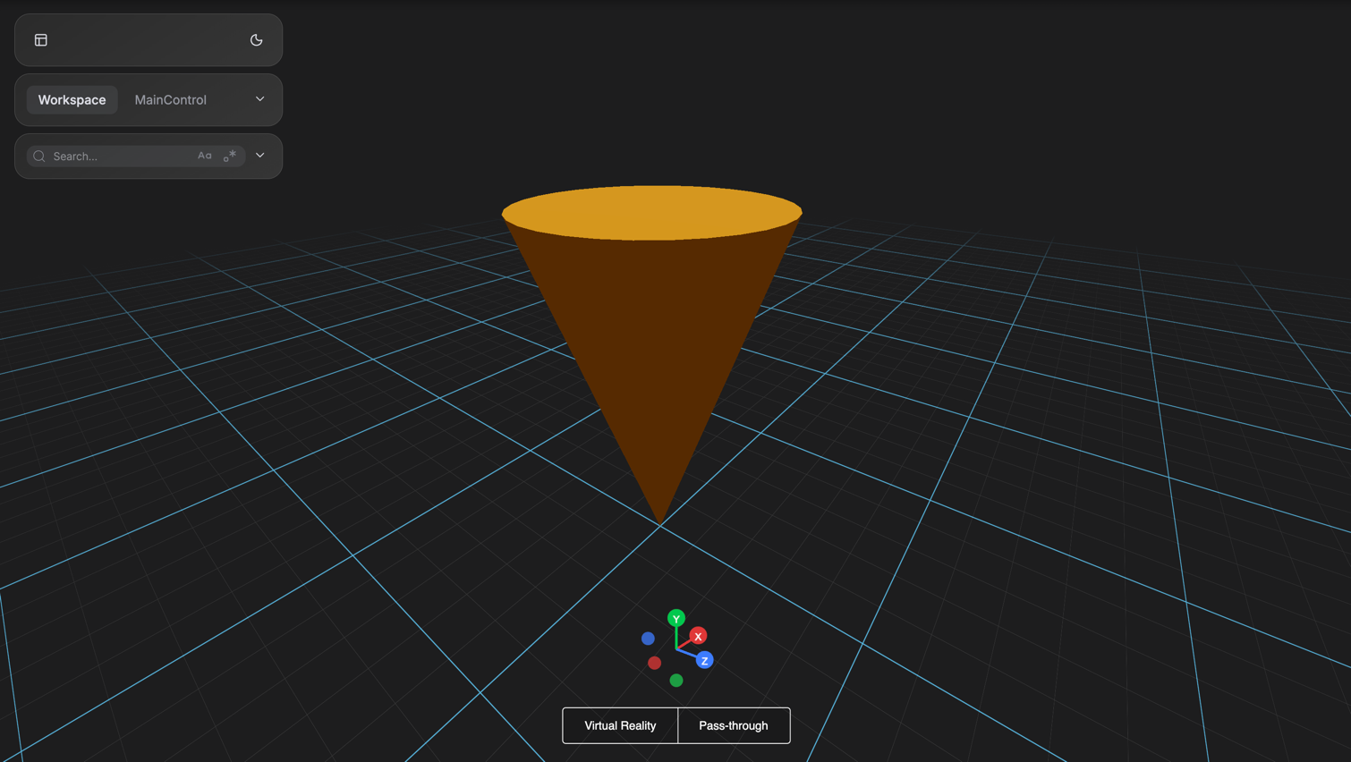Expand the search panel chevron
The image size is (1351, 762).
[x=260, y=156]
